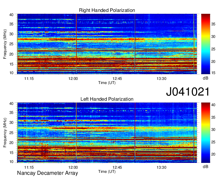
Task: Click the 'Time (UT)' label under upper plot
Action: tap(107, 83)
